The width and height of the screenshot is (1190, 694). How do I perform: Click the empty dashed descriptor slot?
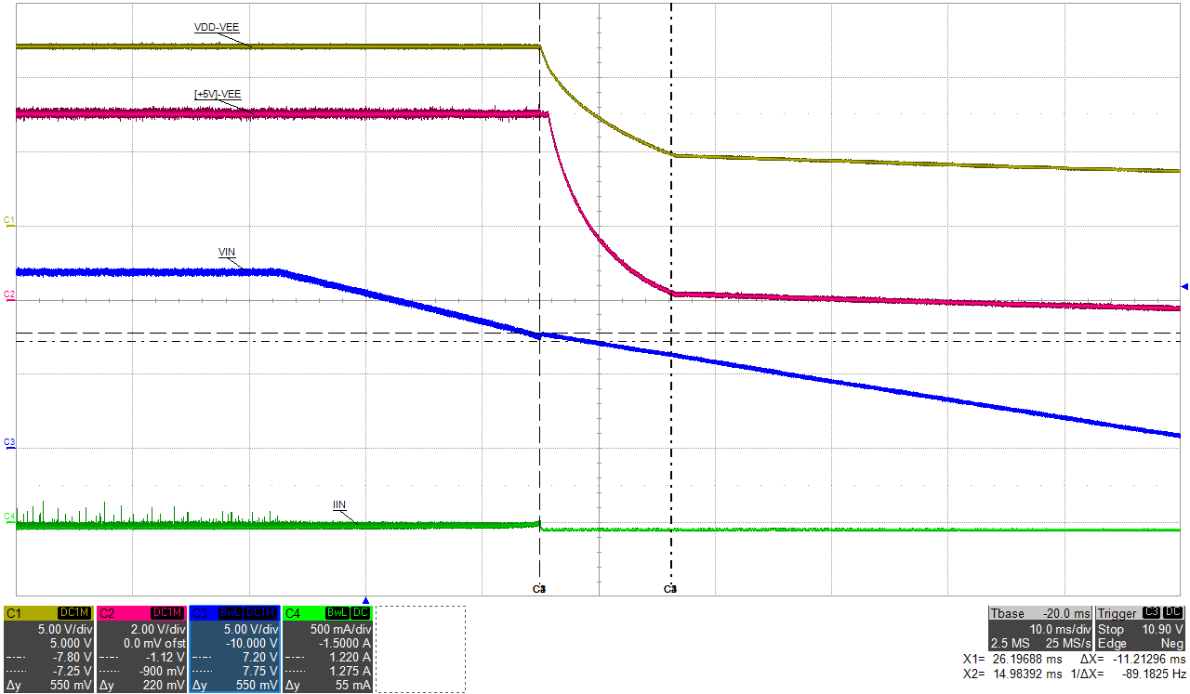coord(420,648)
